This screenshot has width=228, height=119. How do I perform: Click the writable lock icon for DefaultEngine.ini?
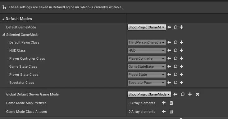4,7
